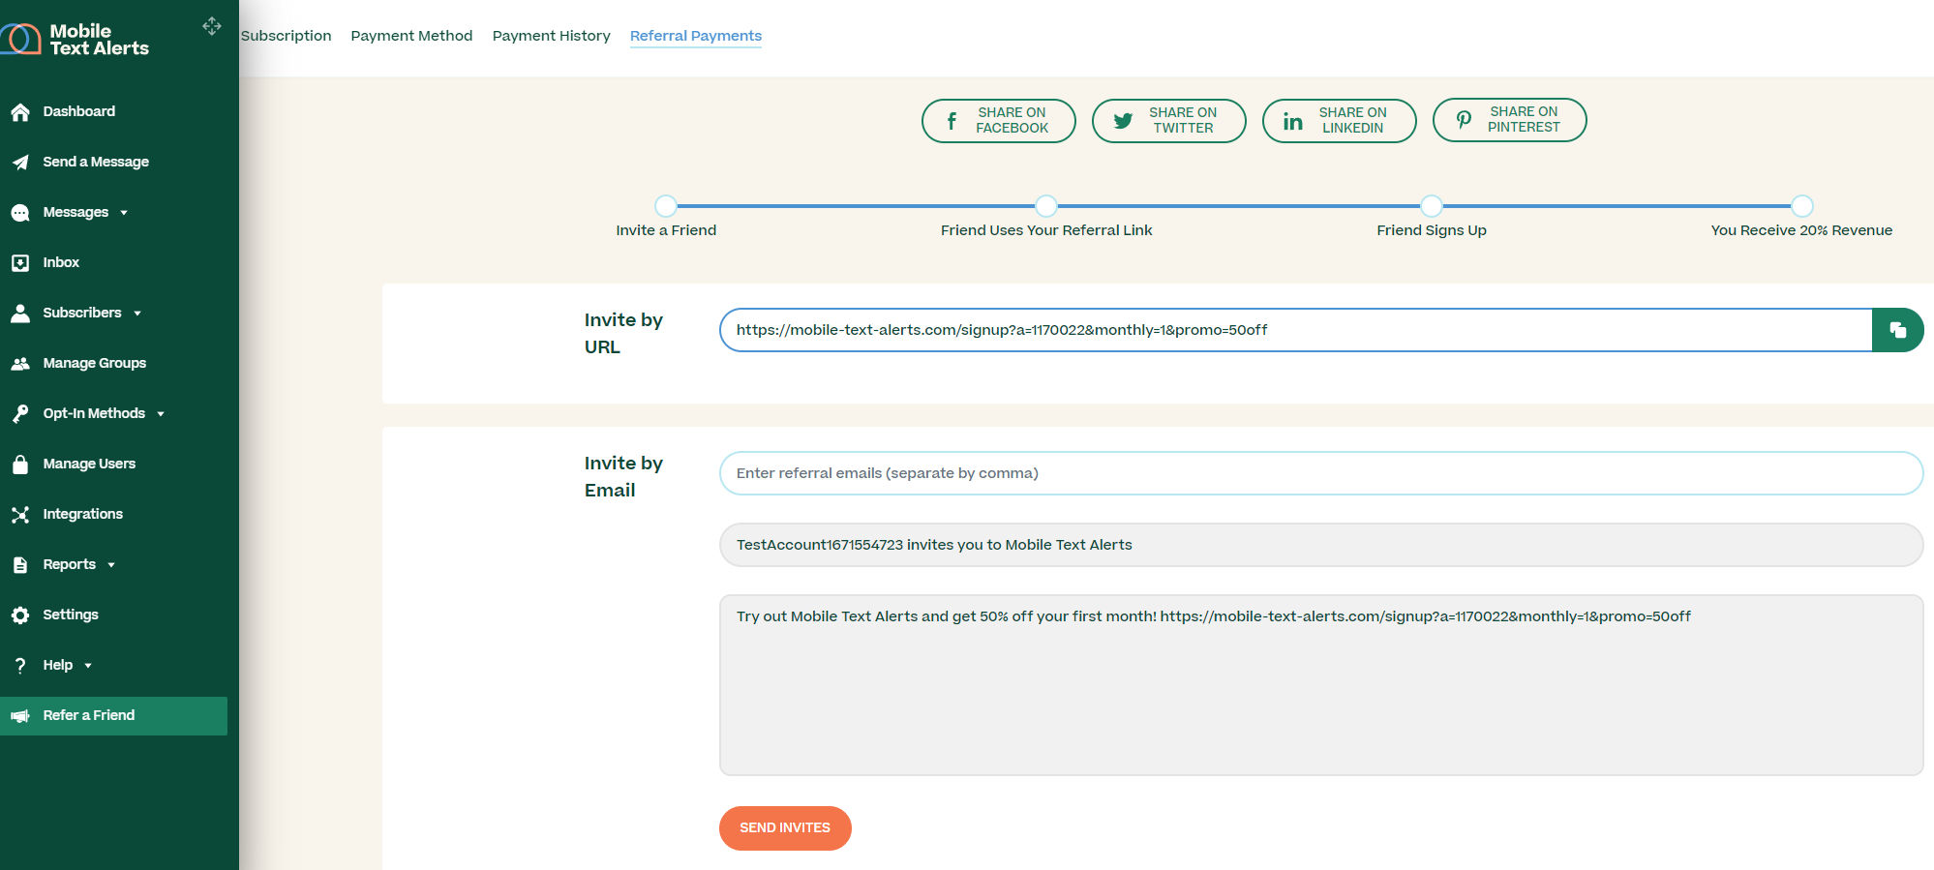The width and height of the screenshot is (1934, 870).
Task: Click the You Receive 20% Revenue step marker
Action: (1802, 206)
